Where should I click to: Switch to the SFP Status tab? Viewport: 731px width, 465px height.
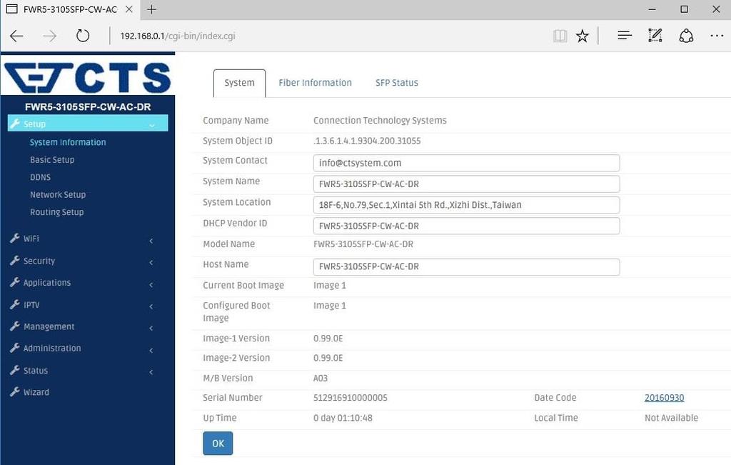(x=397, y=83)
